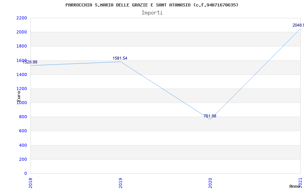This screenshot has height=190, width=304.
Task: Click the 600 y-axis tick label
Action: click(x=23, y=131)
